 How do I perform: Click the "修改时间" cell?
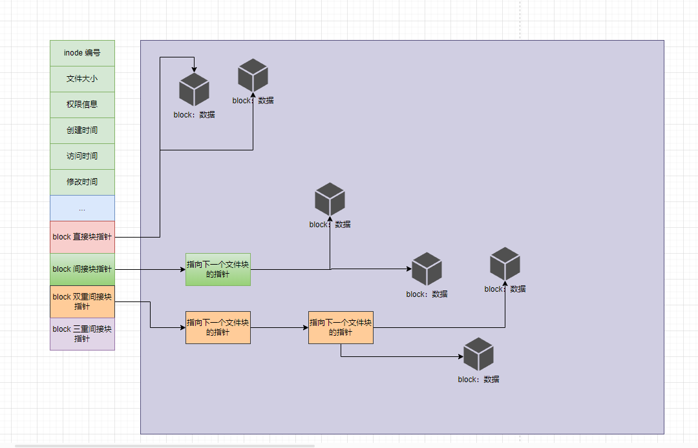pyautogui.click(x=82, y=182)
